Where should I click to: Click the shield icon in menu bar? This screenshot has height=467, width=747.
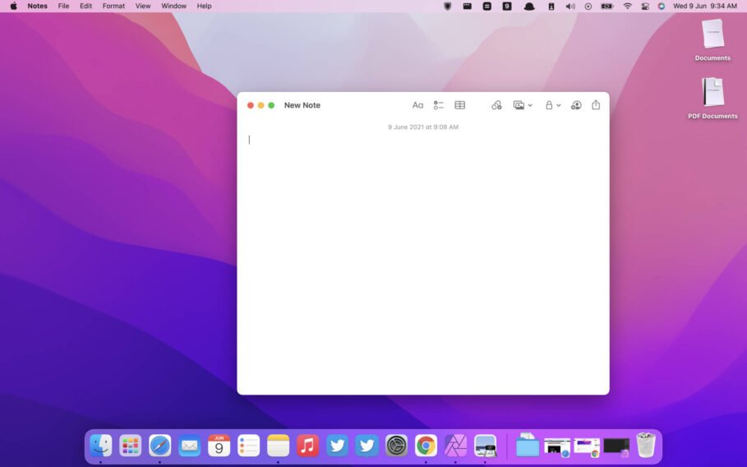(447, 7)
